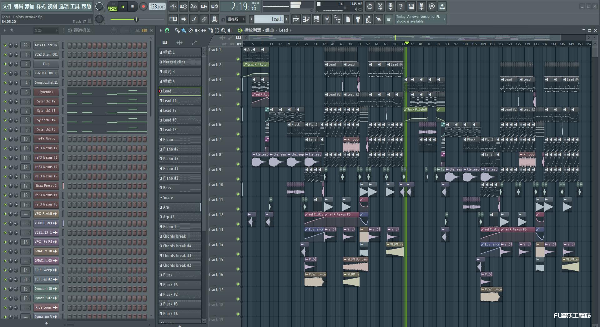Toggle mute LED for Grxx Preset 1 channel
600x327 pixels.
[x=5, y=186]
